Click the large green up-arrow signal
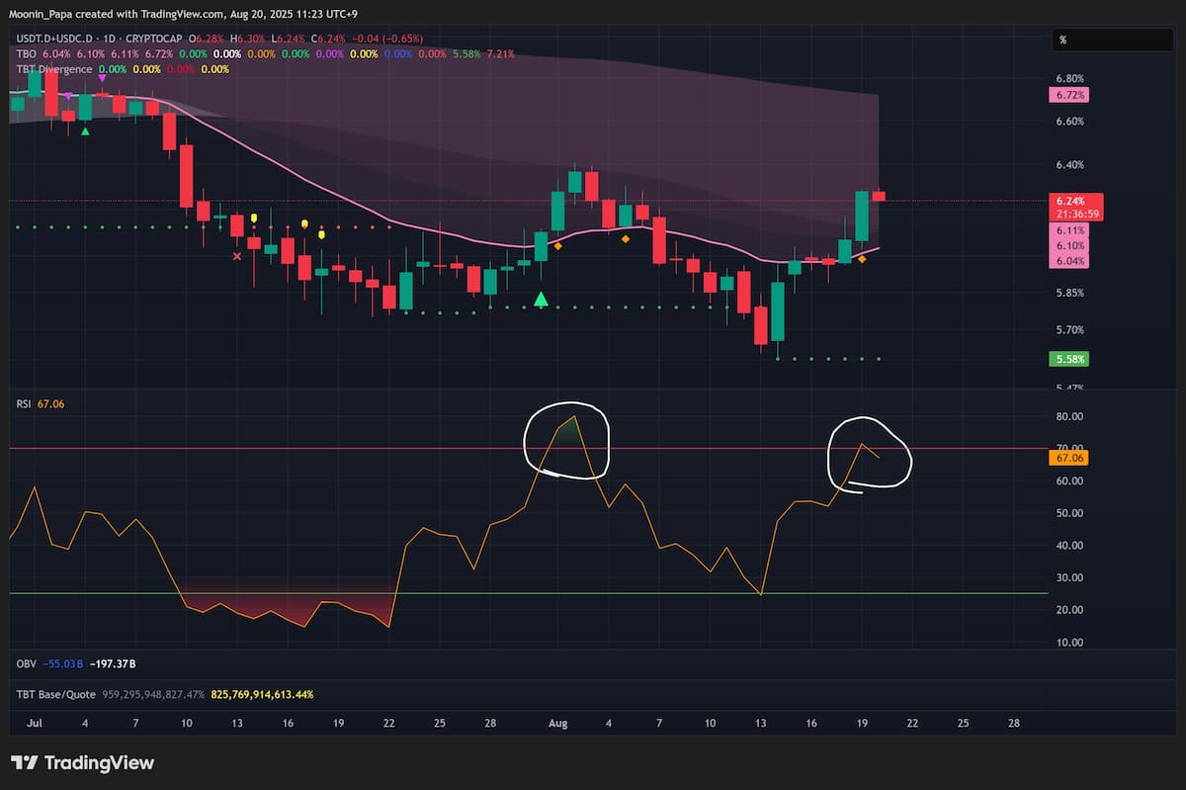This screenshot has height=790, width=1186. click(541, 299)
